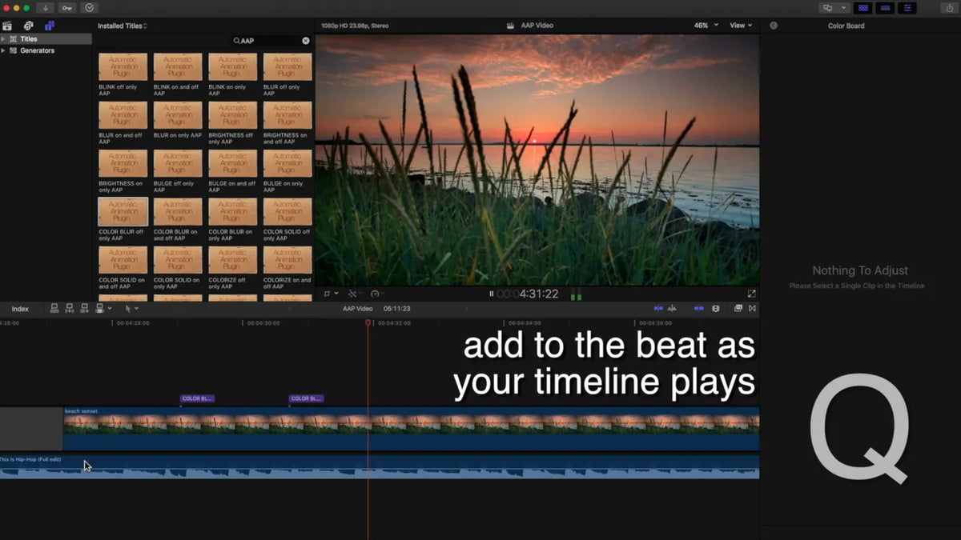Clear the AAP search field
Image resolution: width=961 pixels, height=540 pixels.
coord(305,40)
